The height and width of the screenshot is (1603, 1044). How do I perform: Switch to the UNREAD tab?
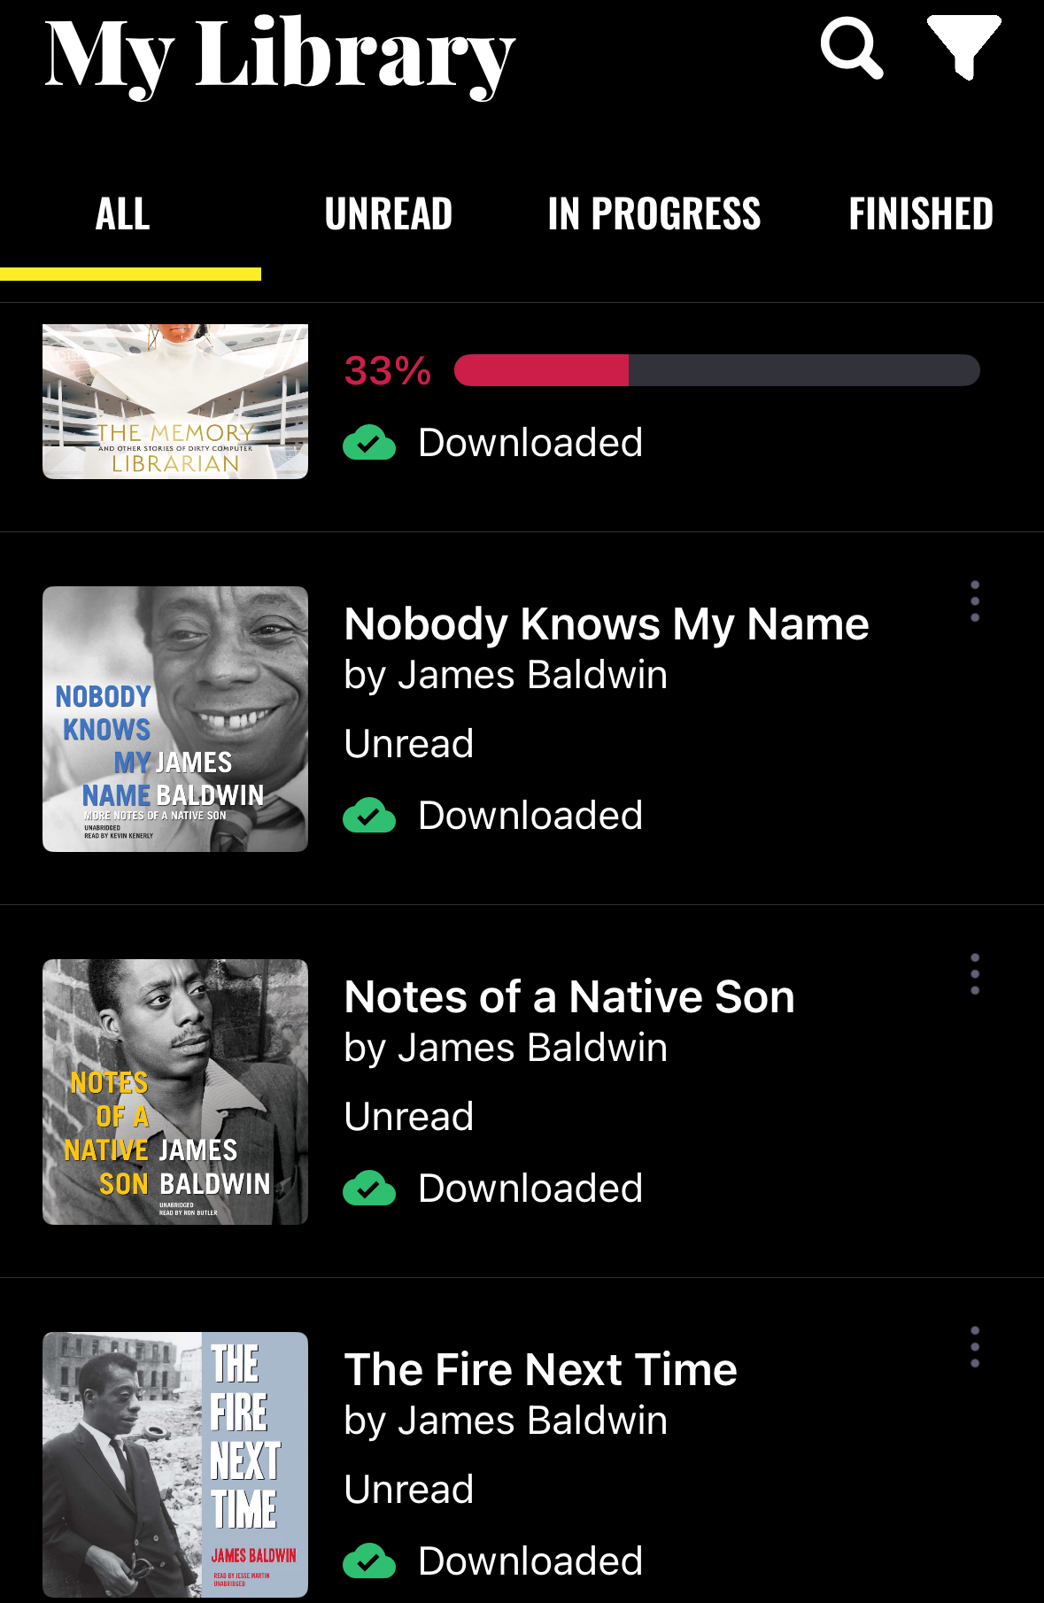point(389,214)
